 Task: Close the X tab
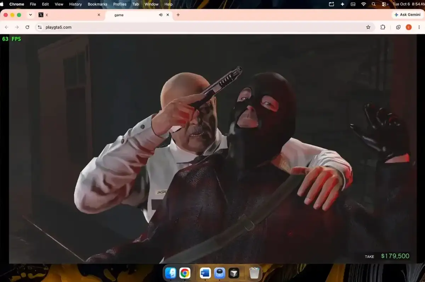click(x=99, y=15)
